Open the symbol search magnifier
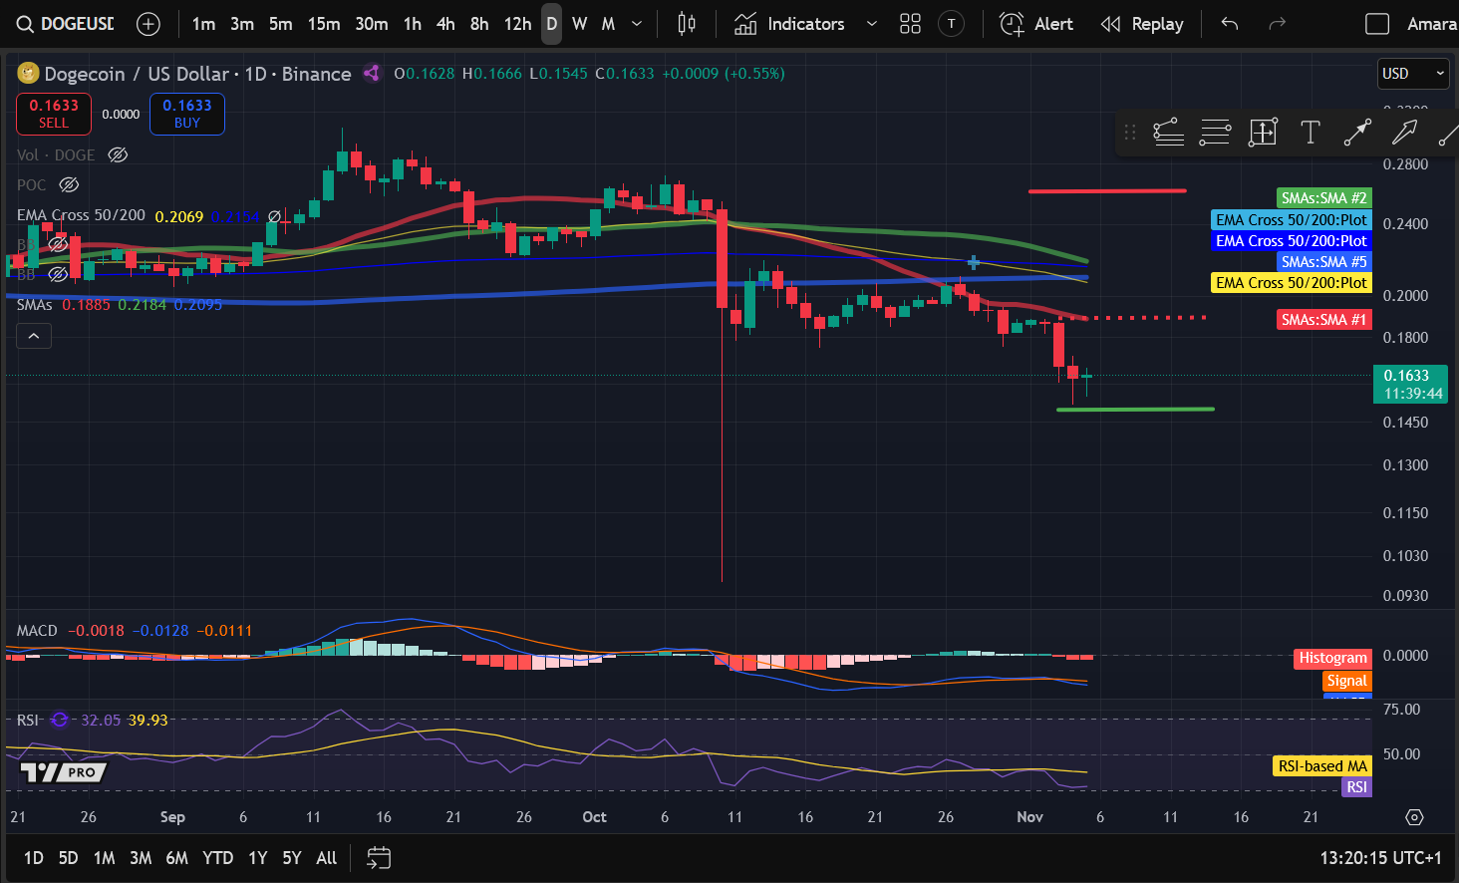Screen dimensions: 1459x883 24,23
